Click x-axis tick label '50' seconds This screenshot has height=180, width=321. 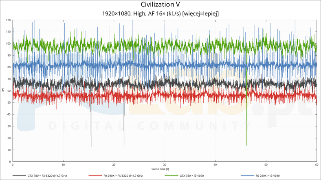click(266, 165)
